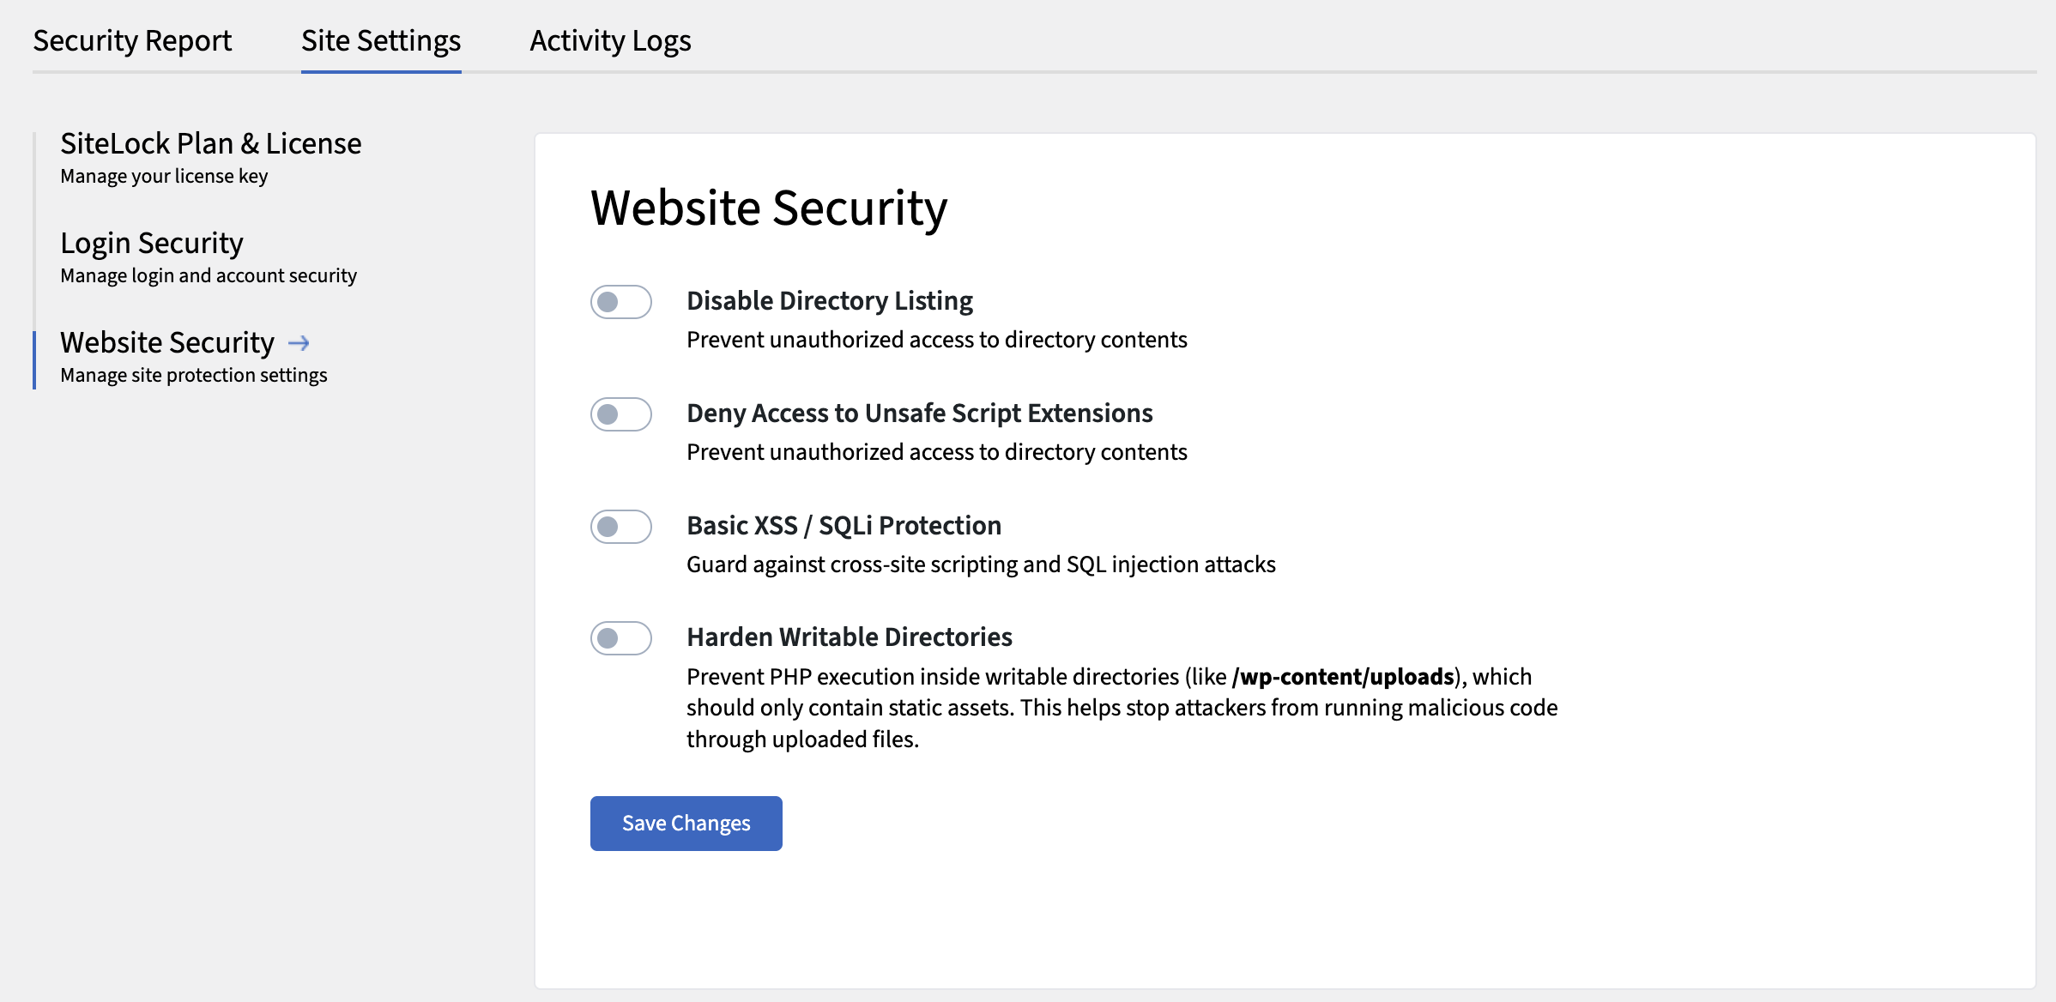The width and height of the screenshot is (2056, 1002).
Task: Open the Activity Logs tab
Action: pos(610,40)
